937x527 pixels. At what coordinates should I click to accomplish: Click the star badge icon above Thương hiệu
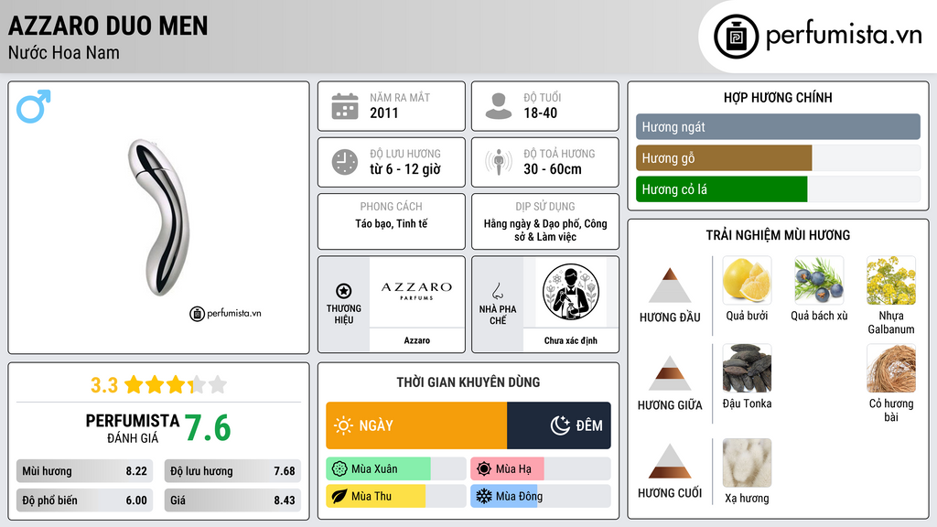pos(344,291)
